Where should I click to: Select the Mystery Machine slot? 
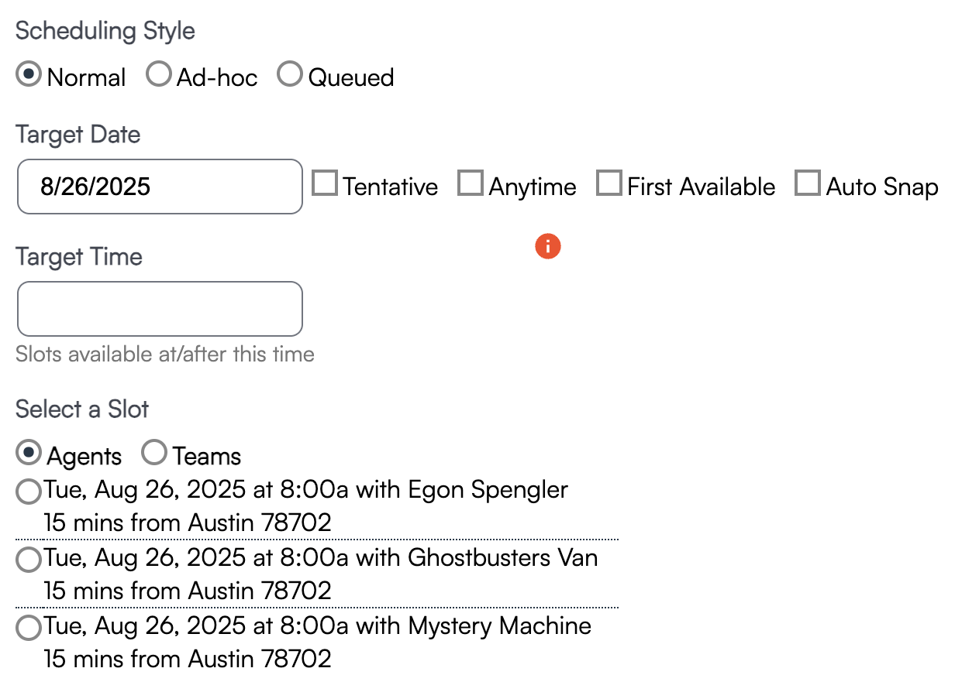coord(29,629)
